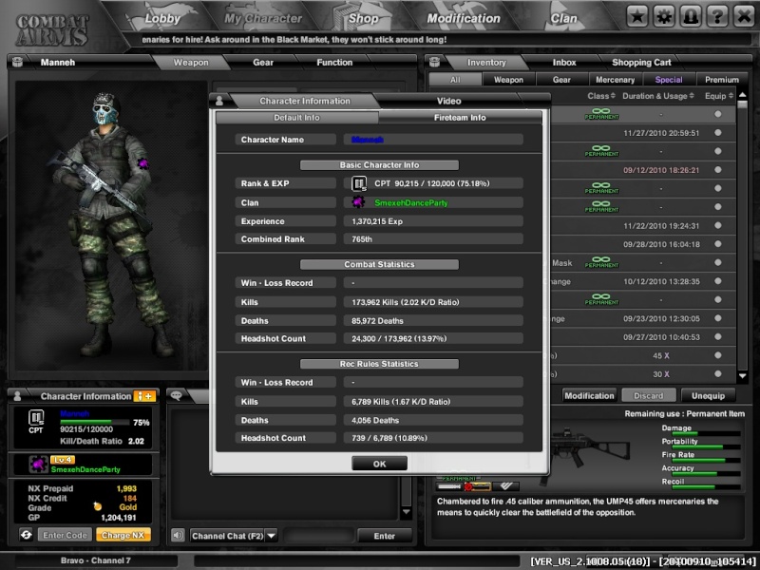Image resolution: width=760 pixels, height=570 pixels.
Task: Select equip radio for 11/22/2010 19:24:31 item
Action: tap(718, 225)
